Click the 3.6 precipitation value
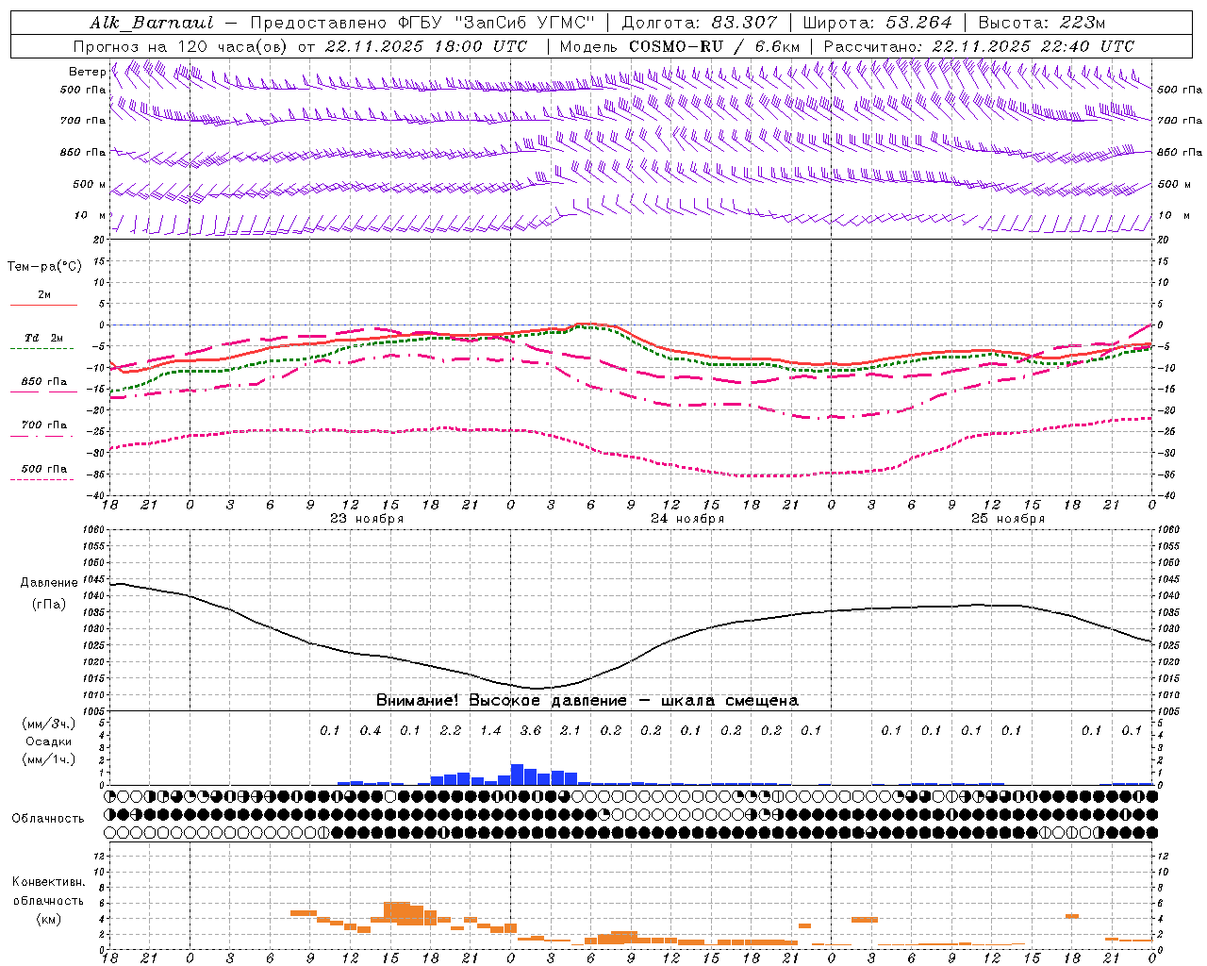 point(531,730)
